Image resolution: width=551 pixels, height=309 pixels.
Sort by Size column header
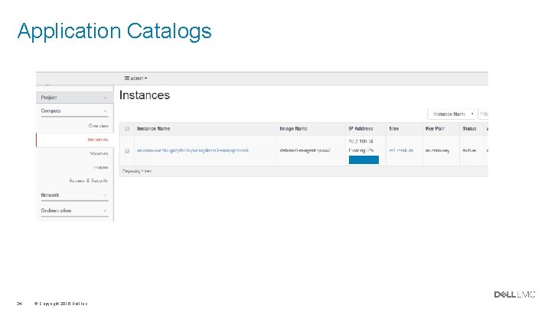(394, 129)
